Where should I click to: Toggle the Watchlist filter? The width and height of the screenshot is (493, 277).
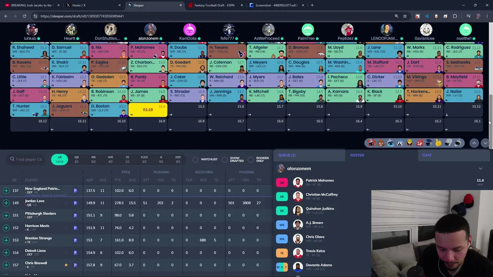click(195, 159)
